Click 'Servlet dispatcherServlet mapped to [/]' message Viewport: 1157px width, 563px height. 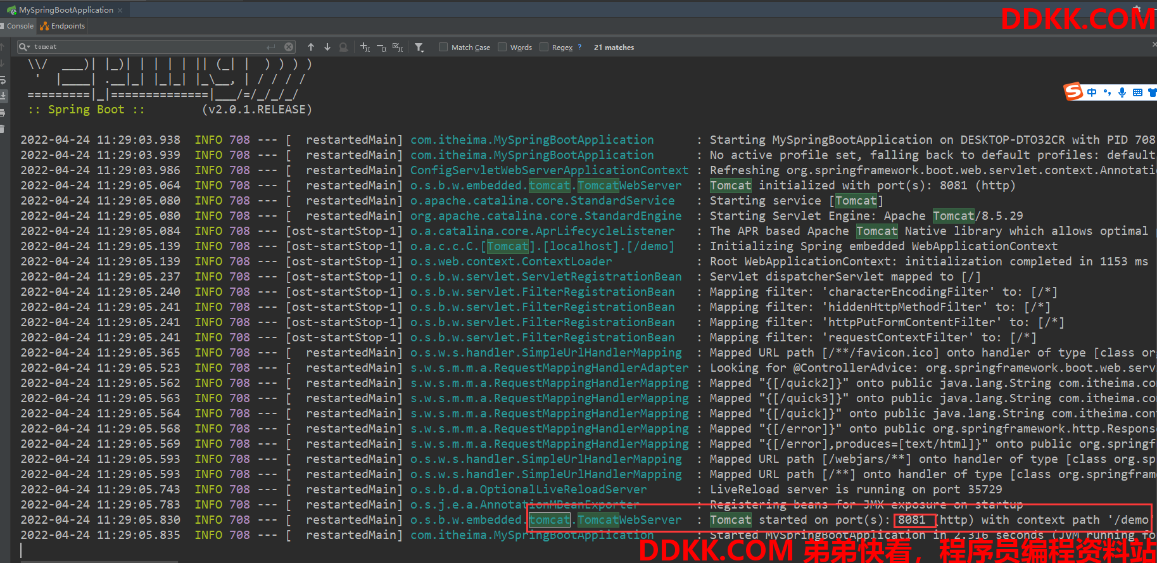[845, 277]
